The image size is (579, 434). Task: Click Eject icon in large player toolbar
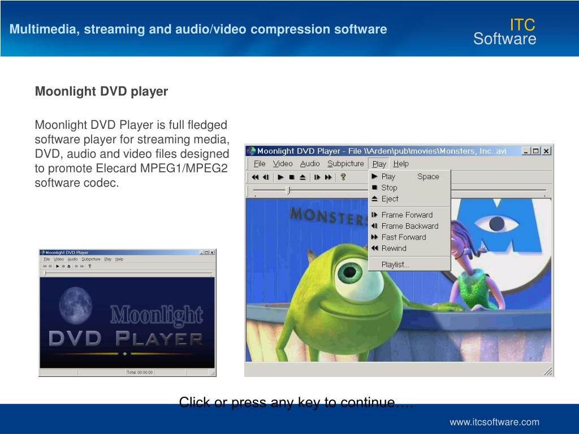(303, 177)
